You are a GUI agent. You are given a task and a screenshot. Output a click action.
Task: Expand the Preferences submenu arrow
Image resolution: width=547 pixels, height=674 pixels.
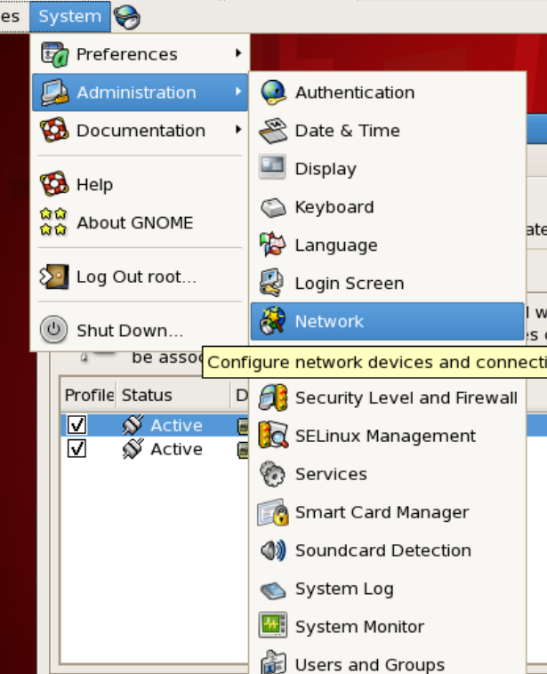(x=238, y=53)
